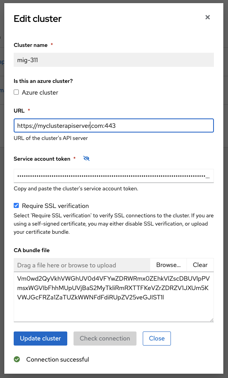Viewport: 228px width, 378px height.
Task: Toggle the Azure cluster option off and verify
Action: [x=16, y=93]
